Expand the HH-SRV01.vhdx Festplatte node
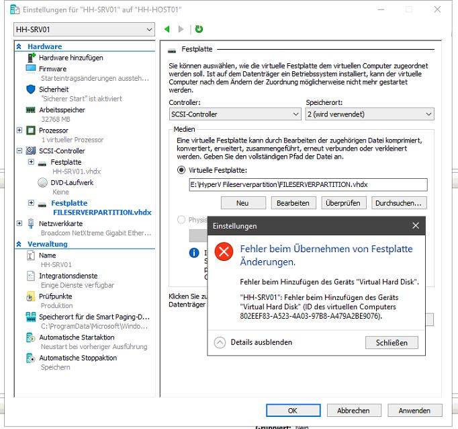Image resolution: width=458 pixels, height=429 pixels. click(x=31, y=162)
